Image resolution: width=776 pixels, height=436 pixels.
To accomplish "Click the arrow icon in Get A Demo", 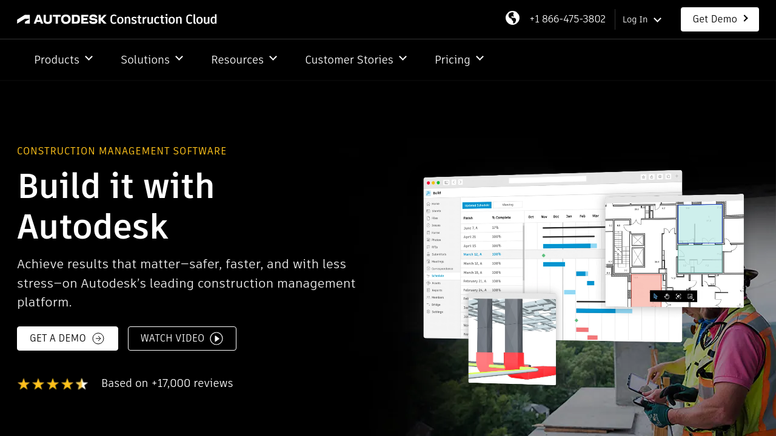I will 98,339.
